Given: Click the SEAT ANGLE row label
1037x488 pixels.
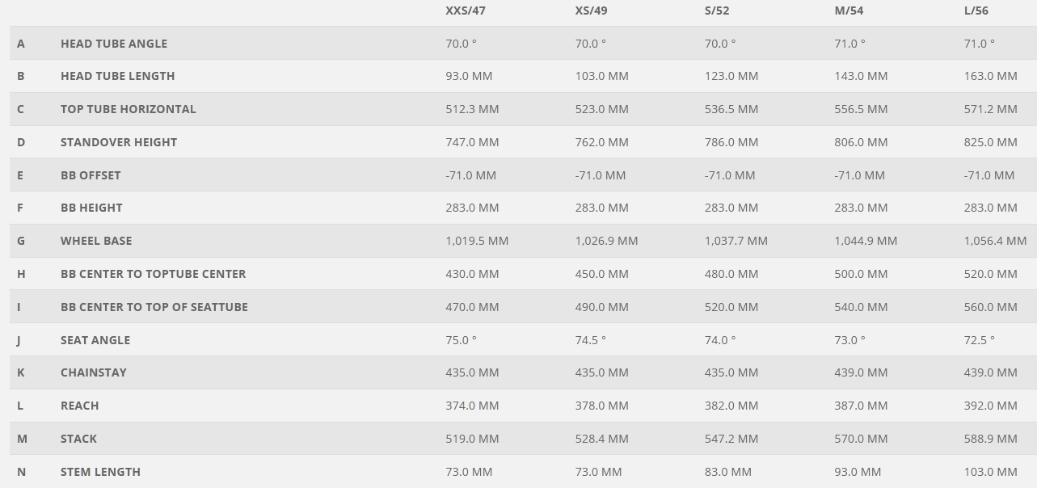Looking at the screenshot, I should click(x=95, y=340).
